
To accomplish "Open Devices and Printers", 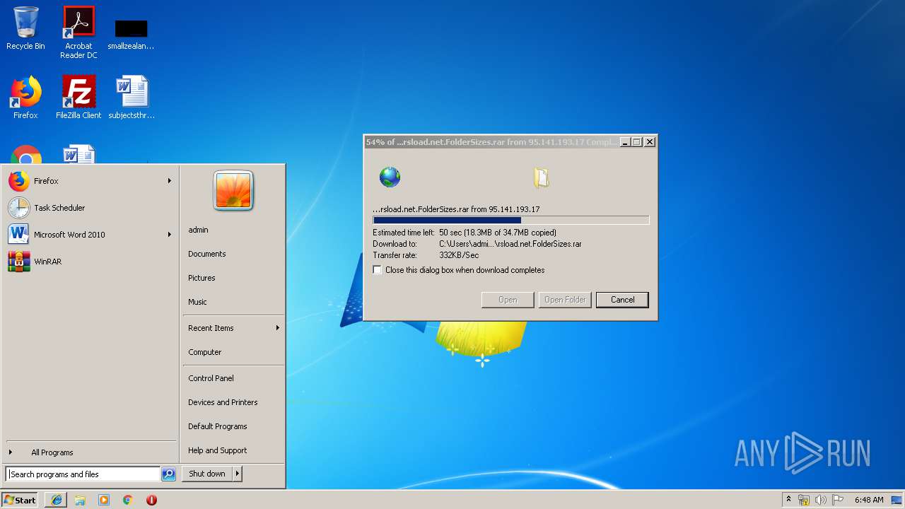I will pos(223,402).
